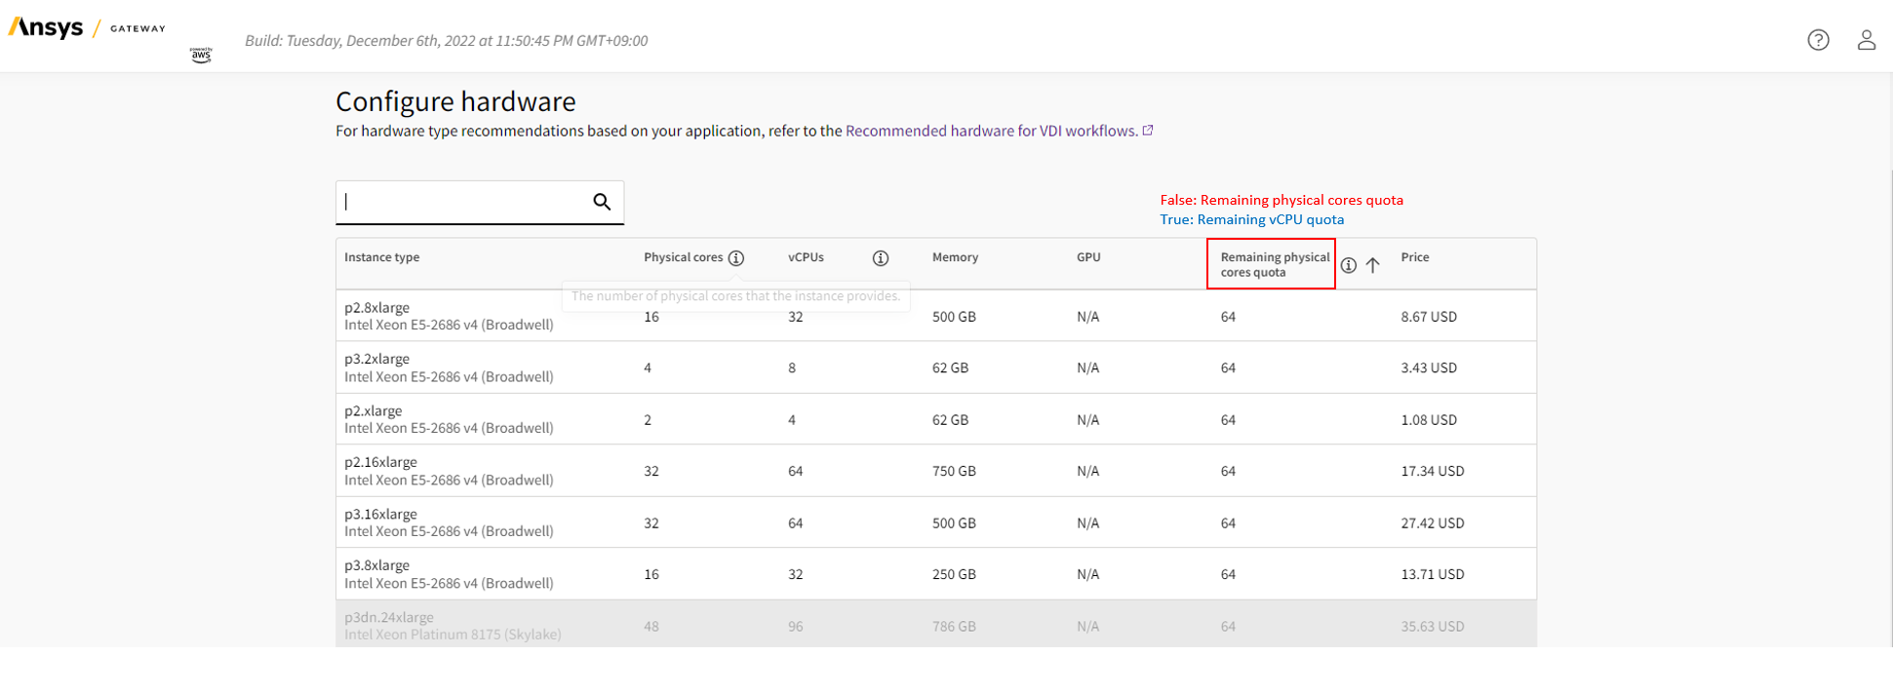Select the p3.16xlarge instance row
This screenshot has width=1893, height=695.
pyautogui.click(x=936, y=522)
